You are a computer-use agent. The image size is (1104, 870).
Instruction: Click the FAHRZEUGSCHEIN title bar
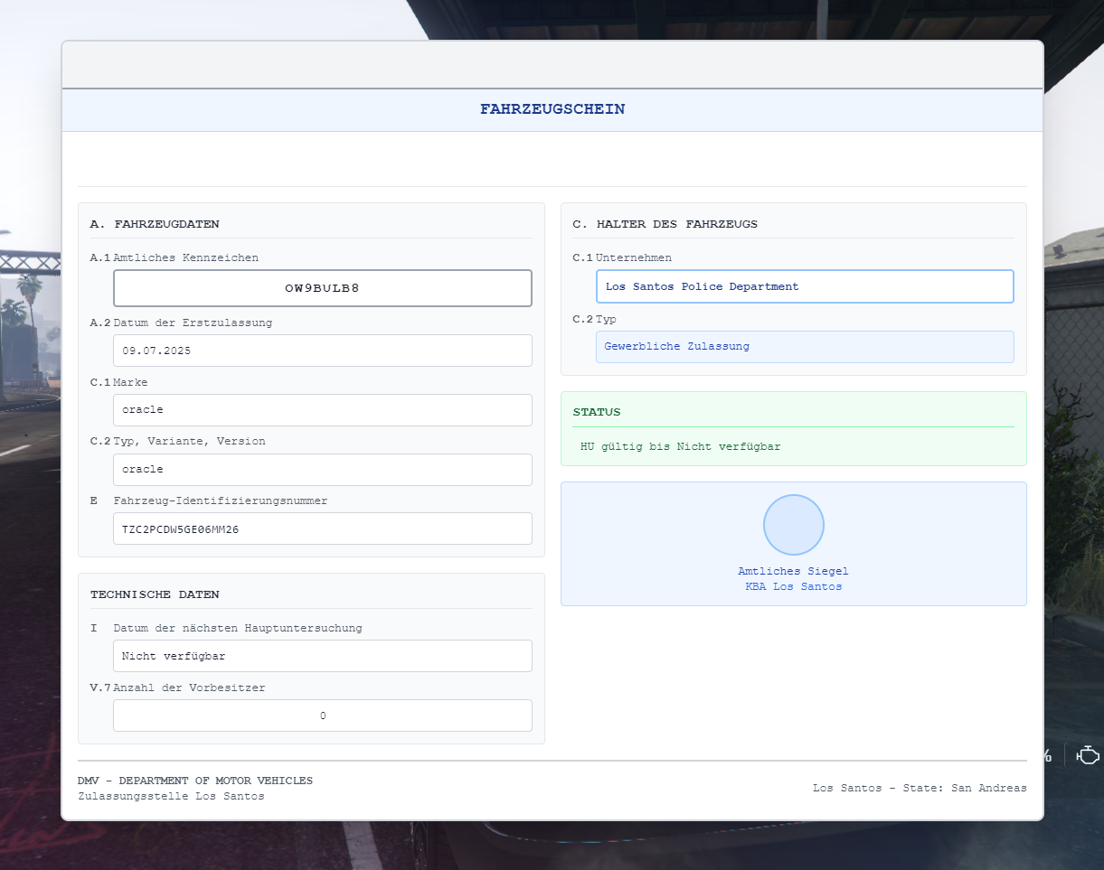552,109
